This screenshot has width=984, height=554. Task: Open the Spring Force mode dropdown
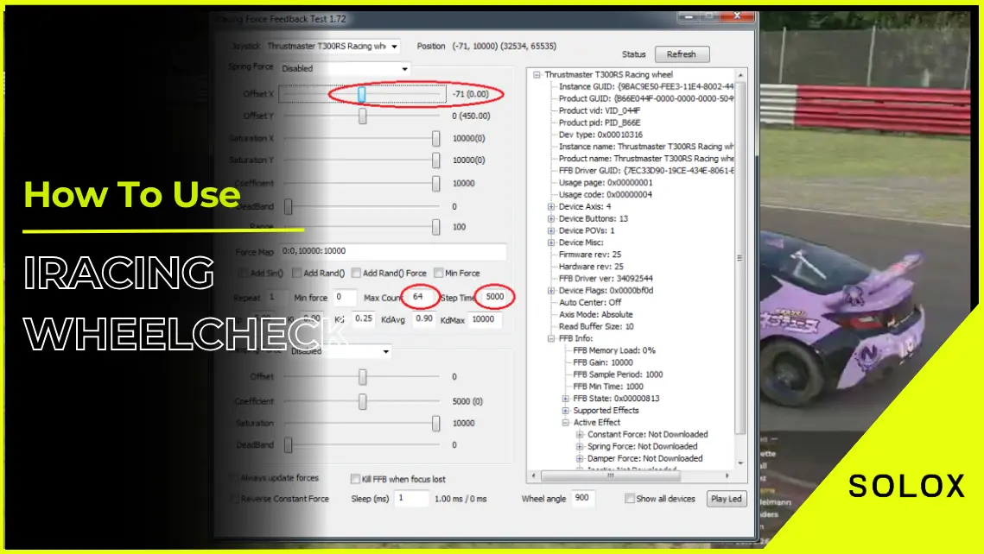tap(403, 69)
